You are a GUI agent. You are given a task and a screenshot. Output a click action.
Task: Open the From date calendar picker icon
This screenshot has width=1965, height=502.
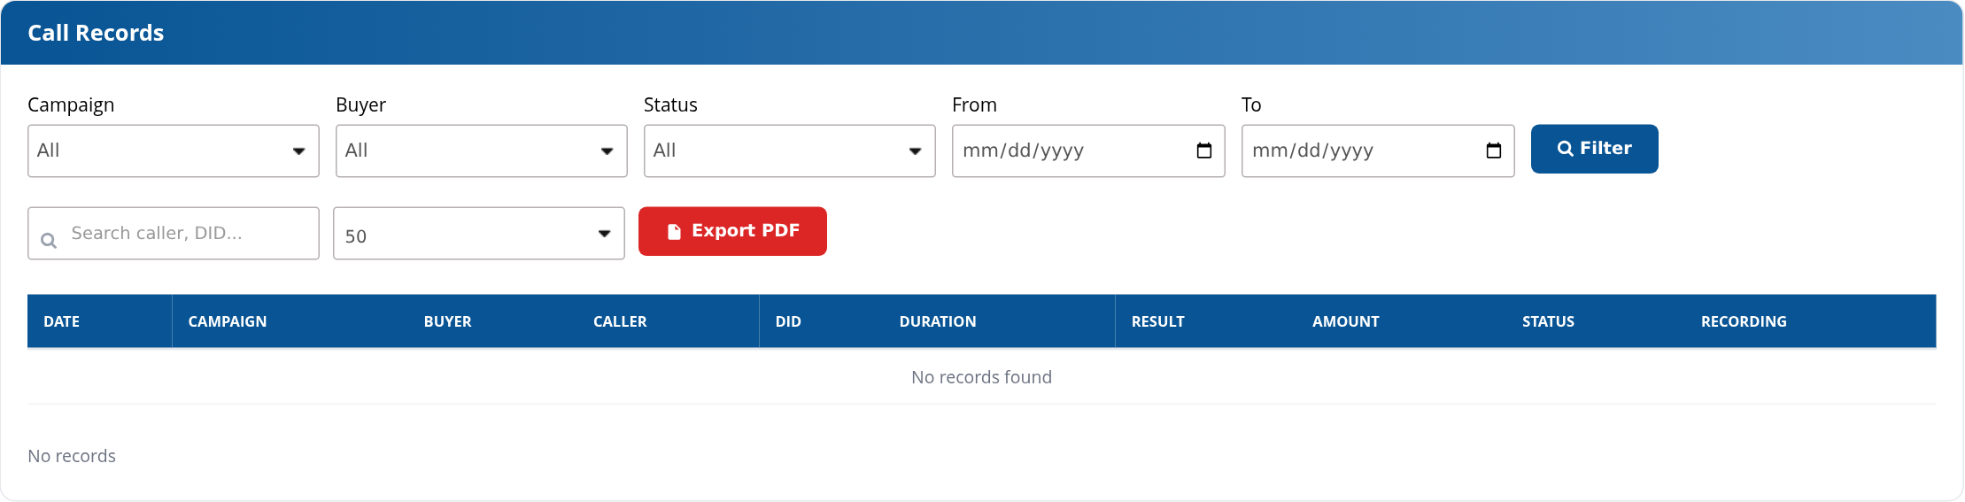1204,151
